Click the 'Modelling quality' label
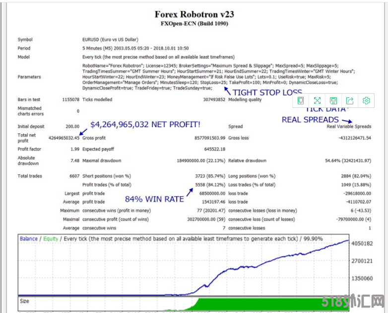Image resolution: width=388 pixels, height=313 pixels. [x=245, y=100]
